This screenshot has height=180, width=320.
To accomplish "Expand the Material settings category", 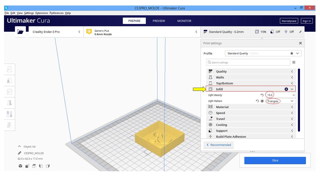I will (x=251, y=107).
